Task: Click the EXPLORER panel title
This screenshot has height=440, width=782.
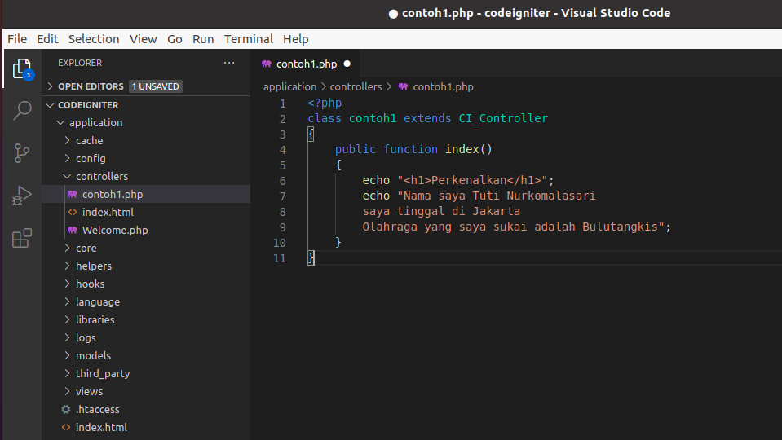Action: (80, 63)
